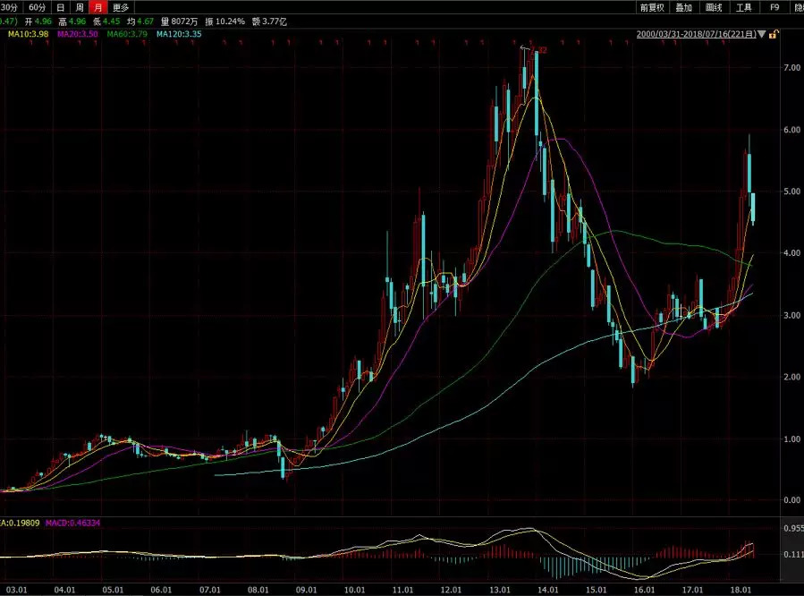Open the 前复权 price adjustment option
This screenshot has height=596, width=804.
click(x=650, y=7)
